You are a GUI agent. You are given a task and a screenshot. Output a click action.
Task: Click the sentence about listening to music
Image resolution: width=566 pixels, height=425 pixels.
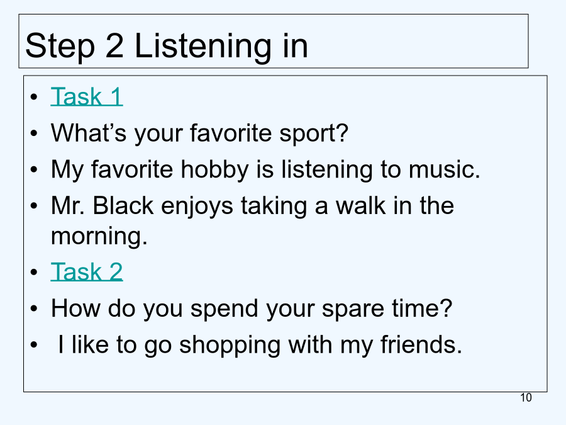[265, 169]
